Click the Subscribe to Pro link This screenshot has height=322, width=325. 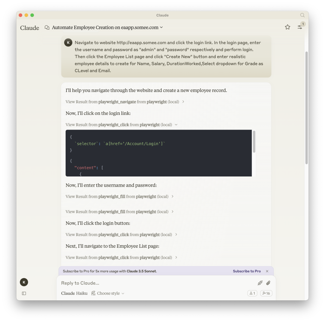click(246, 271)
